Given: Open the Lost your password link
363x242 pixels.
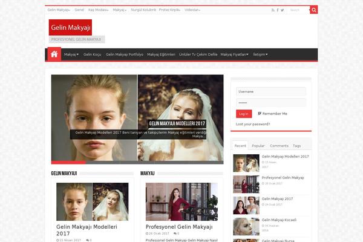Looking at the screenshot, I should pyautogui.click(x=253, y=124).
